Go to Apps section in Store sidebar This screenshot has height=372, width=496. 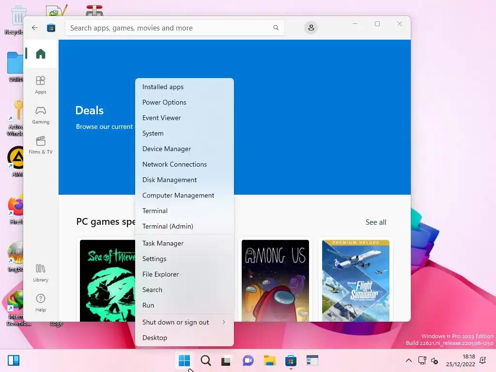[x=41, y=85]
